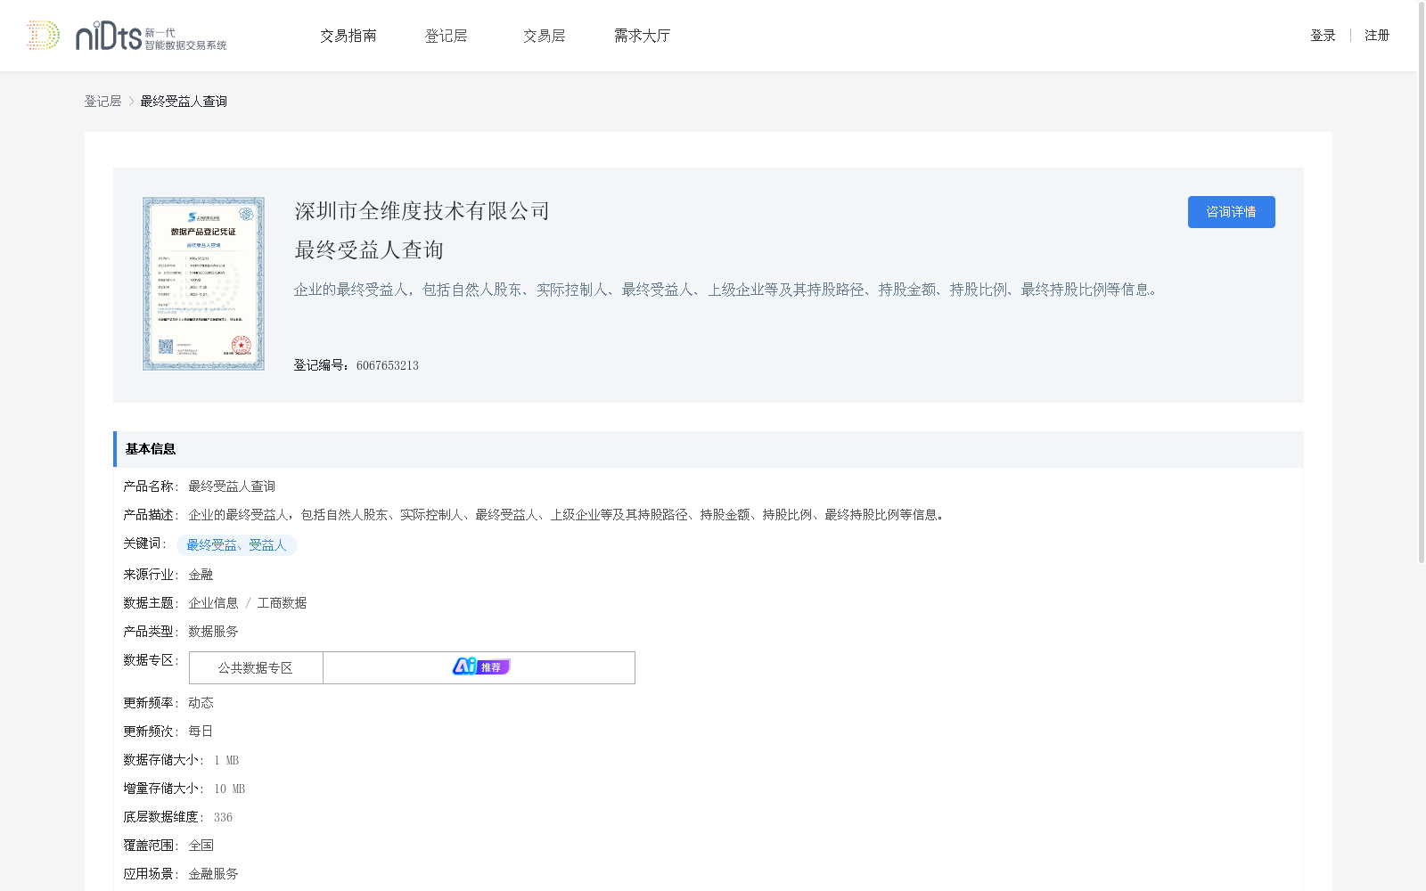Image resolution: width=1426 pixels, height=891 pixels.
Task: Select the 登记层 navigation tab
Action: click(x=447, y=35)
